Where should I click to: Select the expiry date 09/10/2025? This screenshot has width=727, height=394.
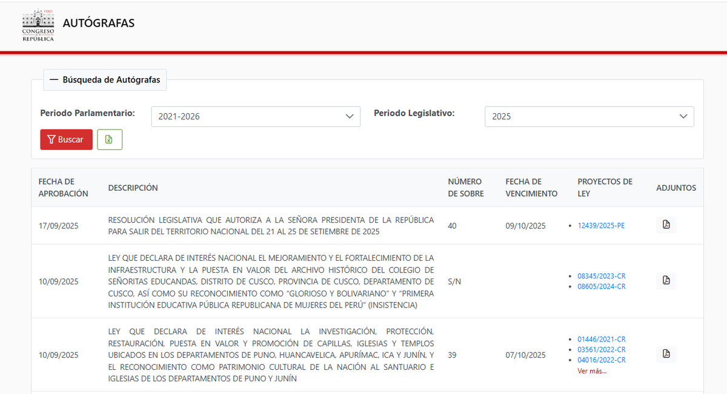(525, 226)
